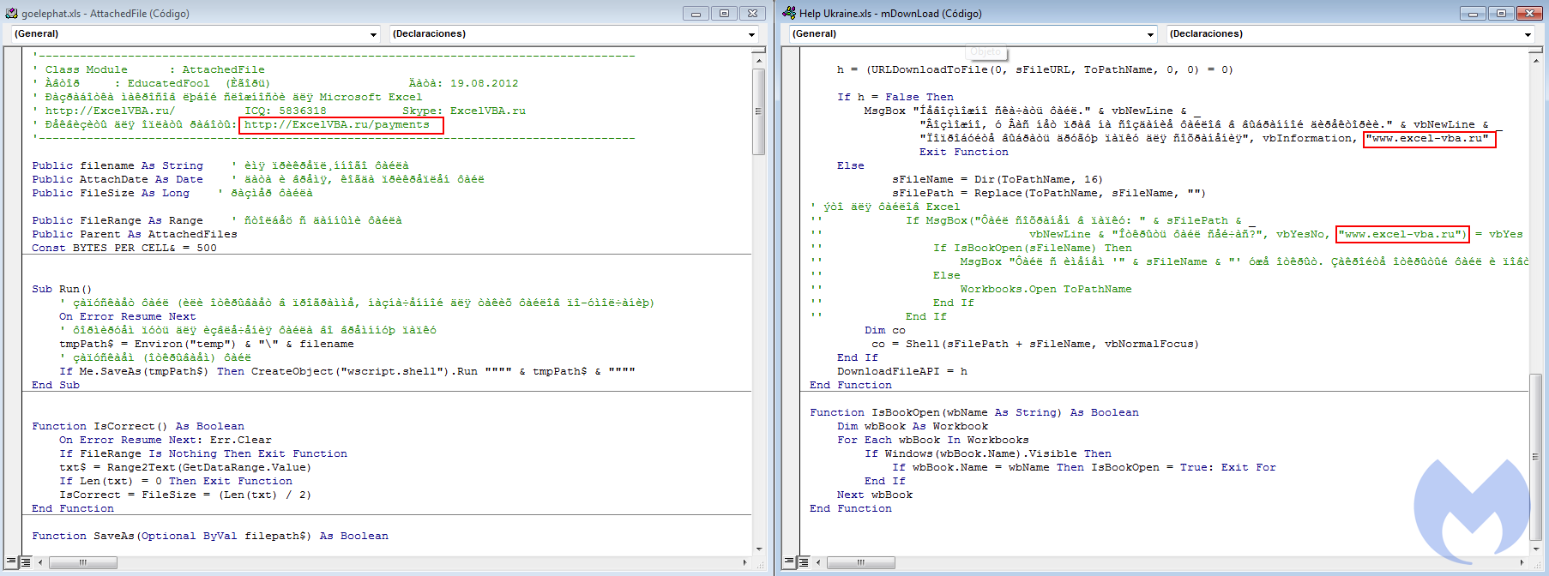Screen dimensions: 1549x576
Task: Switch Help Ukraine window to Full Module View
Action: (x=804, y=562)
